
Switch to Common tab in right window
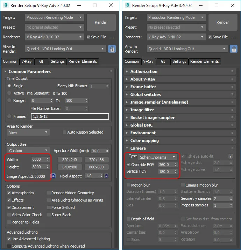(x=132, y=62)
